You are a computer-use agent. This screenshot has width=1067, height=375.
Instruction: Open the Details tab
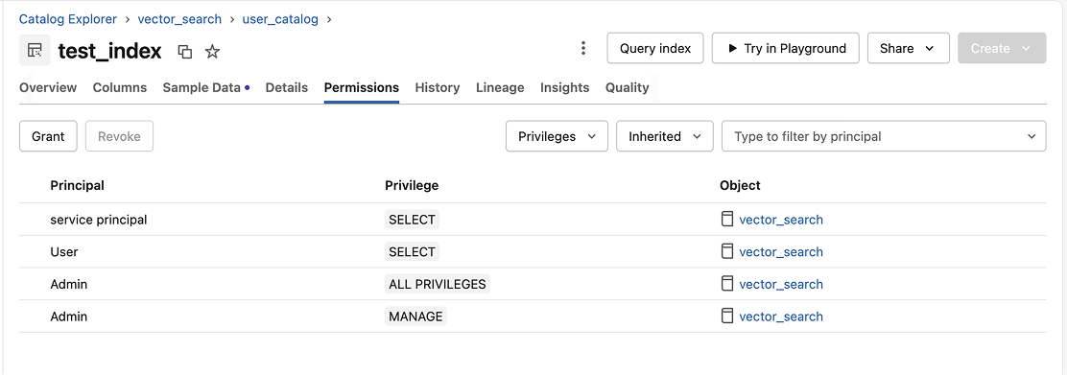[287, 88]
